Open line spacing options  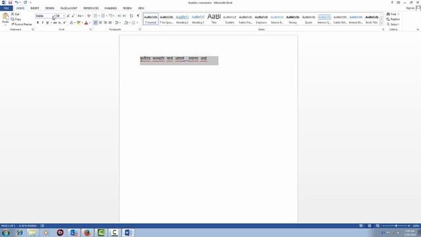click(117, 23)
